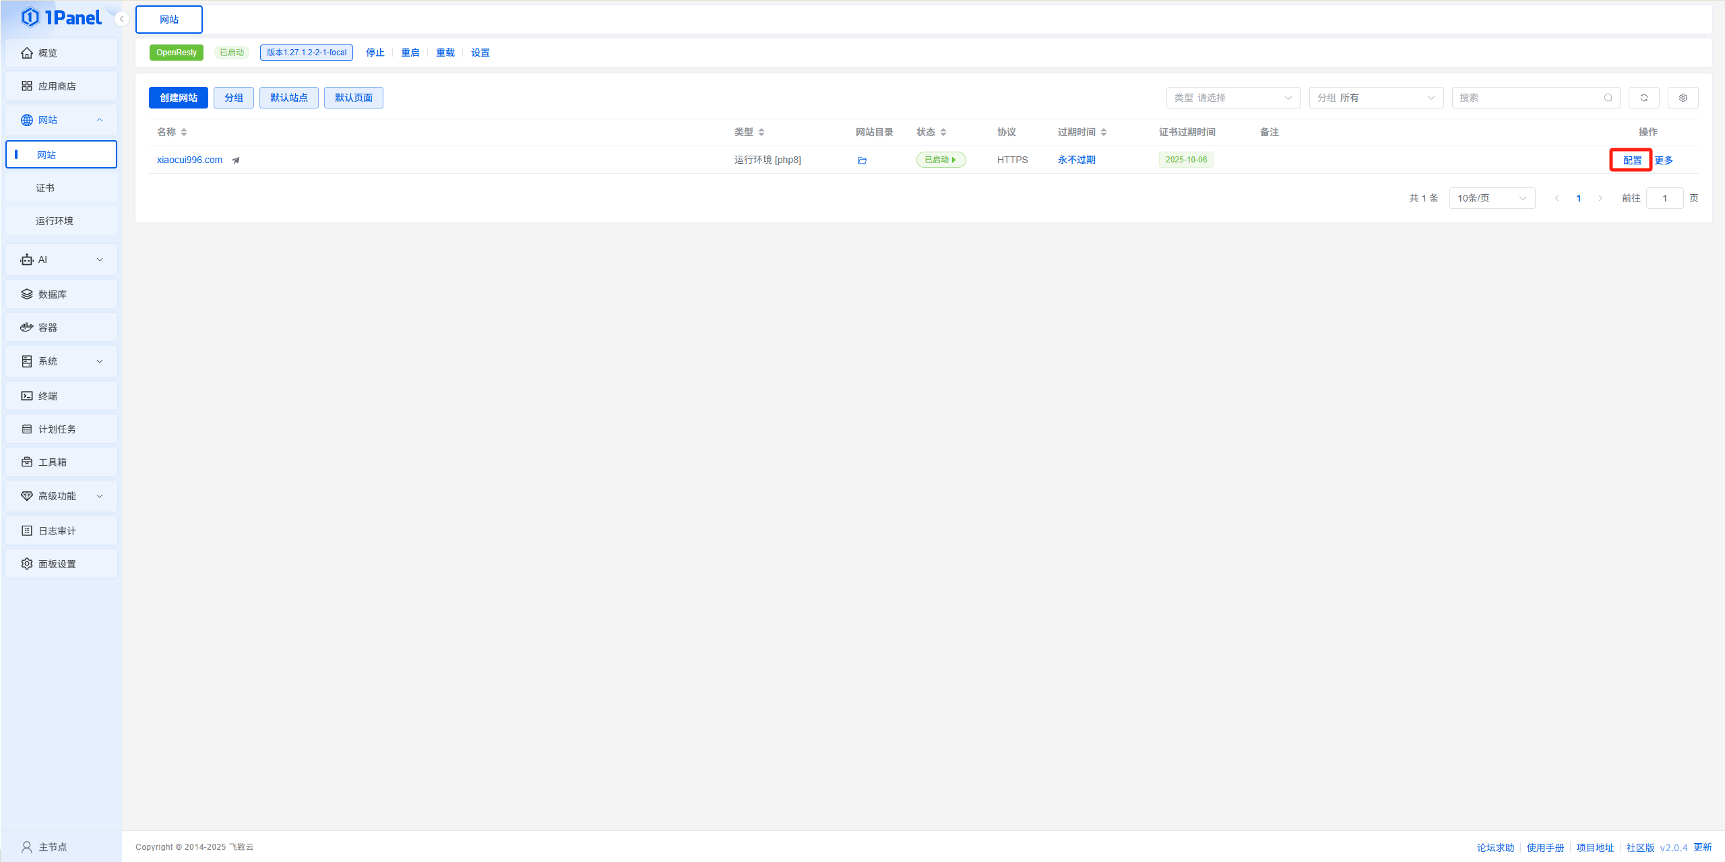Toggle the 已启动 status tag of the website
This screenshot has height=862, width=1725.
[940, 160]
